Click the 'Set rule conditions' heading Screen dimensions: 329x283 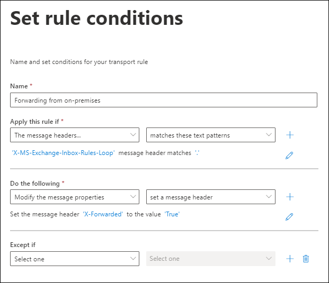coord(96,19)
